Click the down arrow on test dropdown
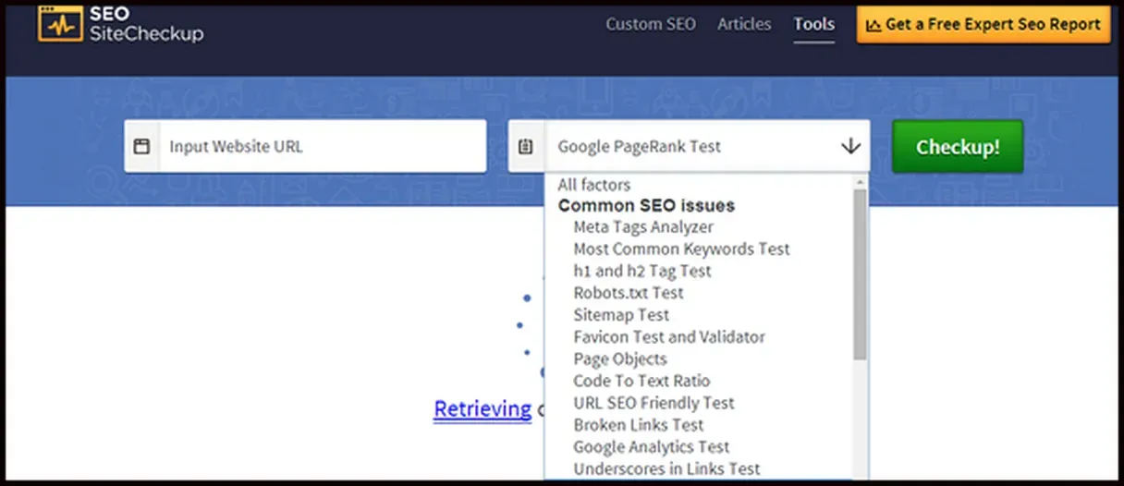The width and height of the screenshot is (1124, 486). point(850,146)
